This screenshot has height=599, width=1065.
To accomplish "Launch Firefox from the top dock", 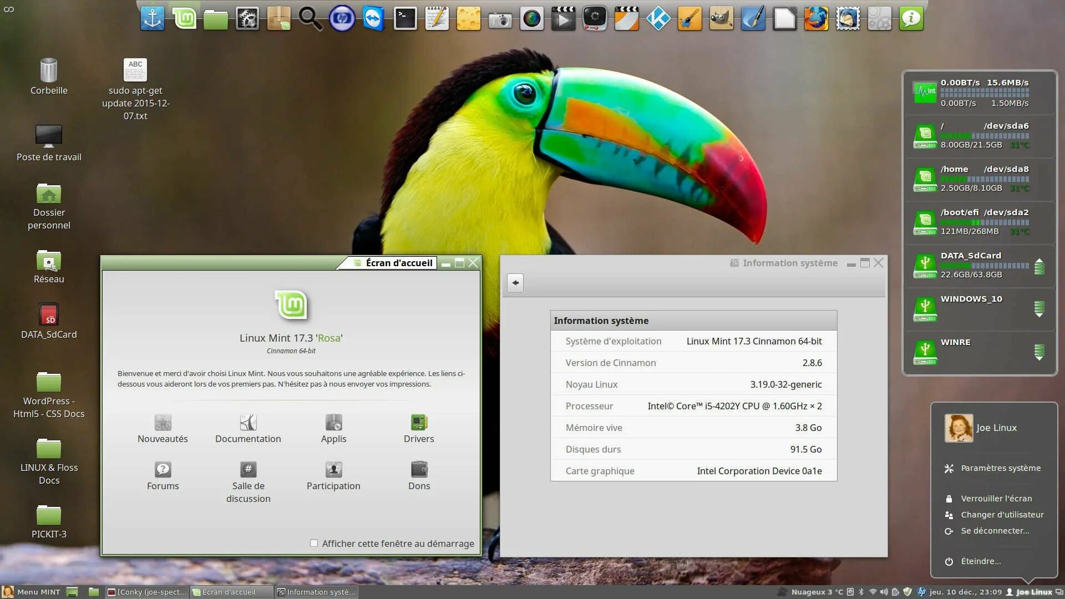I will (816, 18).
